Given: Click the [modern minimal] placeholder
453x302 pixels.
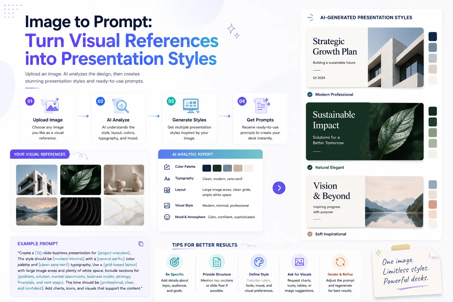Looking at the screenshot, I should pyautogui.click(x=69, y=259).
